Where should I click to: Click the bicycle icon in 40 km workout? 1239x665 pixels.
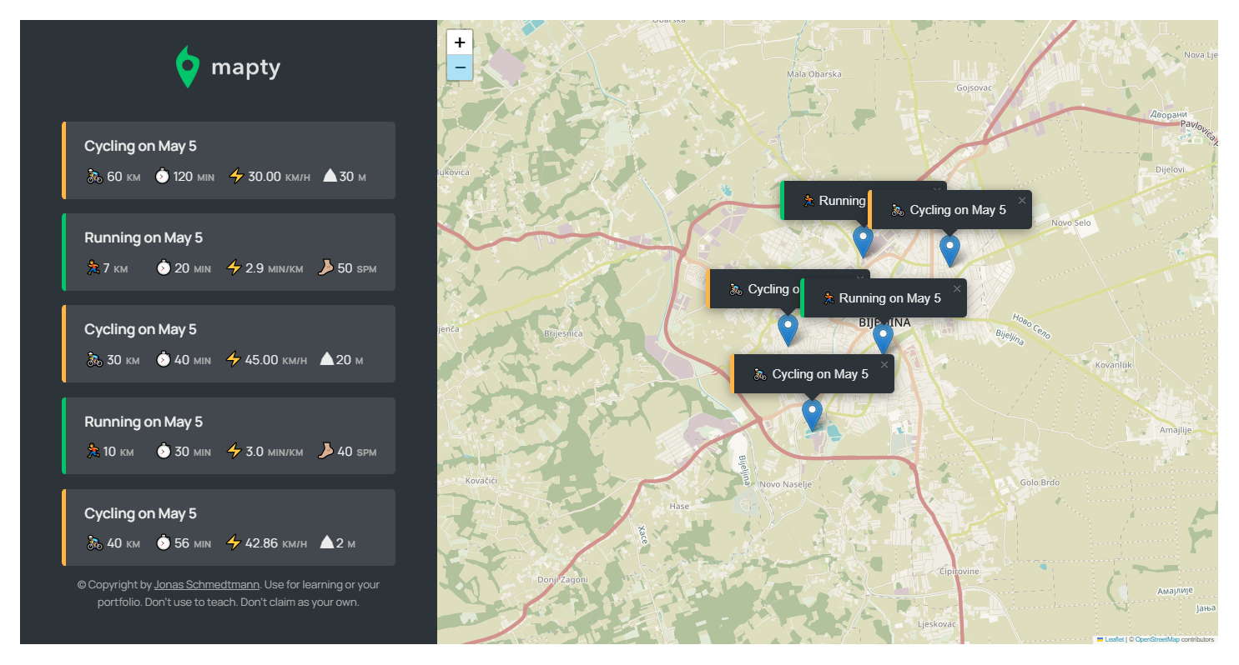pos(94,543)
